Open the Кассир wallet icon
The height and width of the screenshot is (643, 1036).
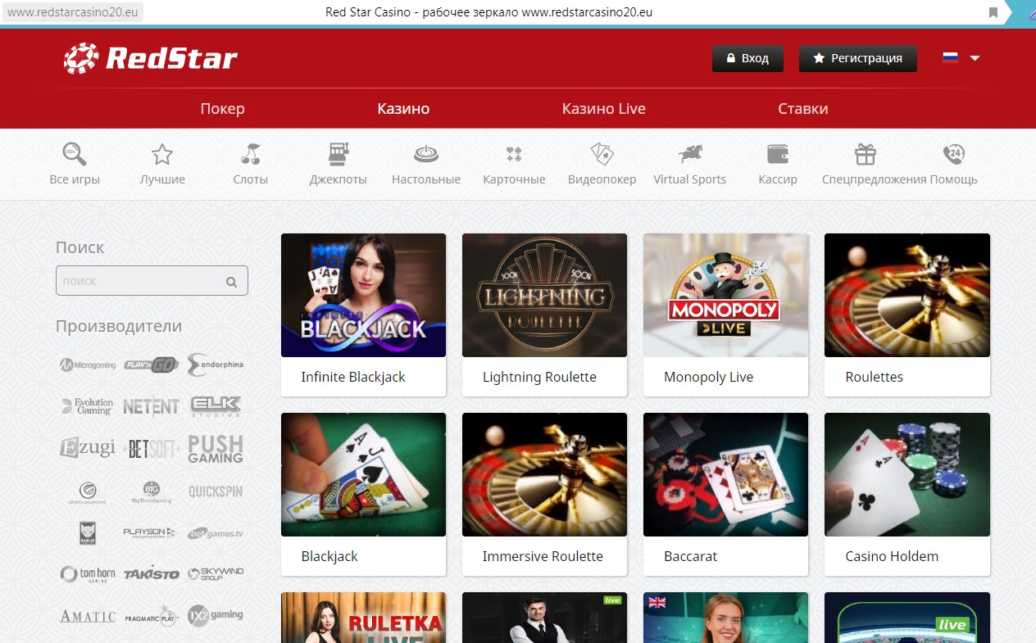778,154
